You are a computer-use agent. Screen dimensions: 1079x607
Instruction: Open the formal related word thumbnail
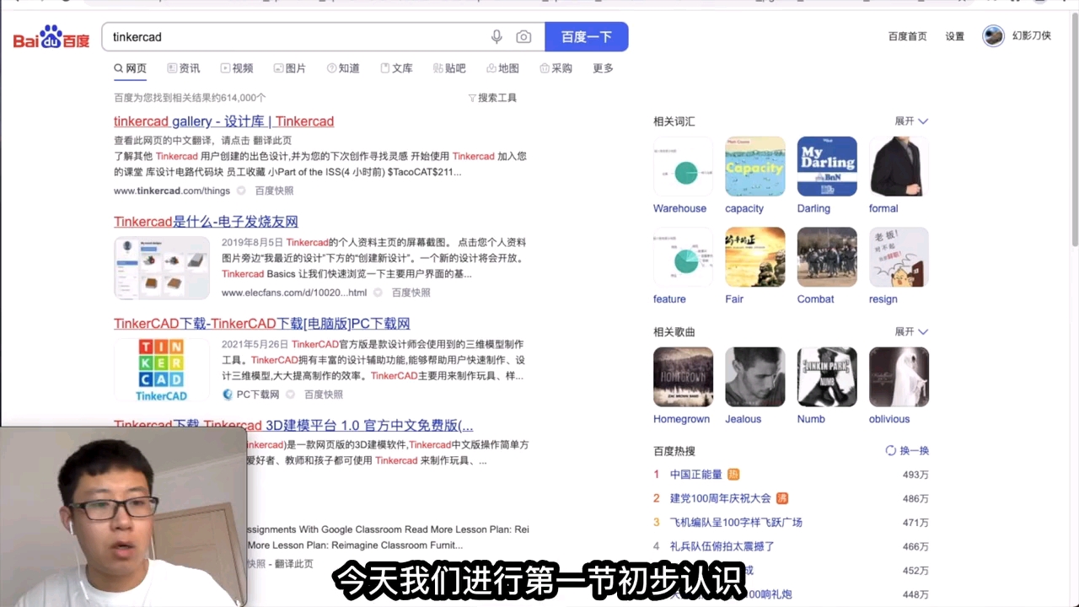tap(899, 167)
